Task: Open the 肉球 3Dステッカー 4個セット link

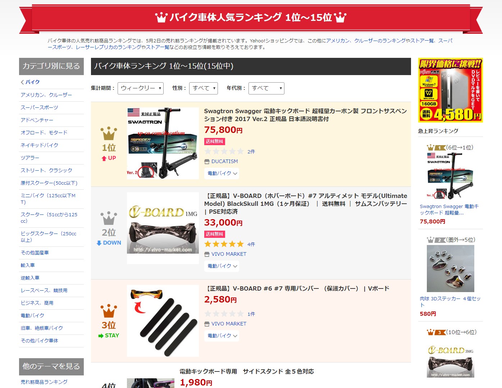Action: point(450,302)
